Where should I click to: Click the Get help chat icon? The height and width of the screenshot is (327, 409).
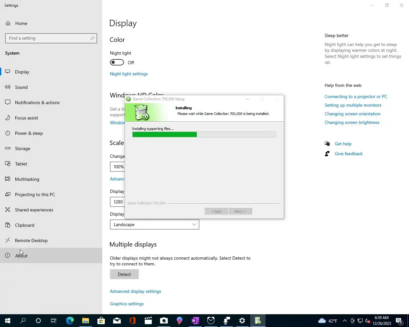(x=327, y=144)
